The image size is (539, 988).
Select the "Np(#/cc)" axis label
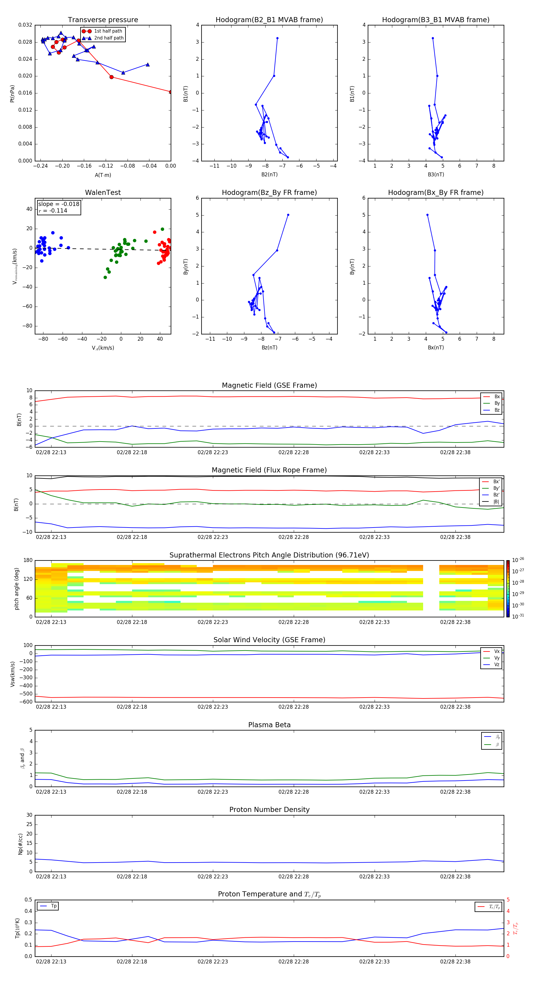pos(20,844)
